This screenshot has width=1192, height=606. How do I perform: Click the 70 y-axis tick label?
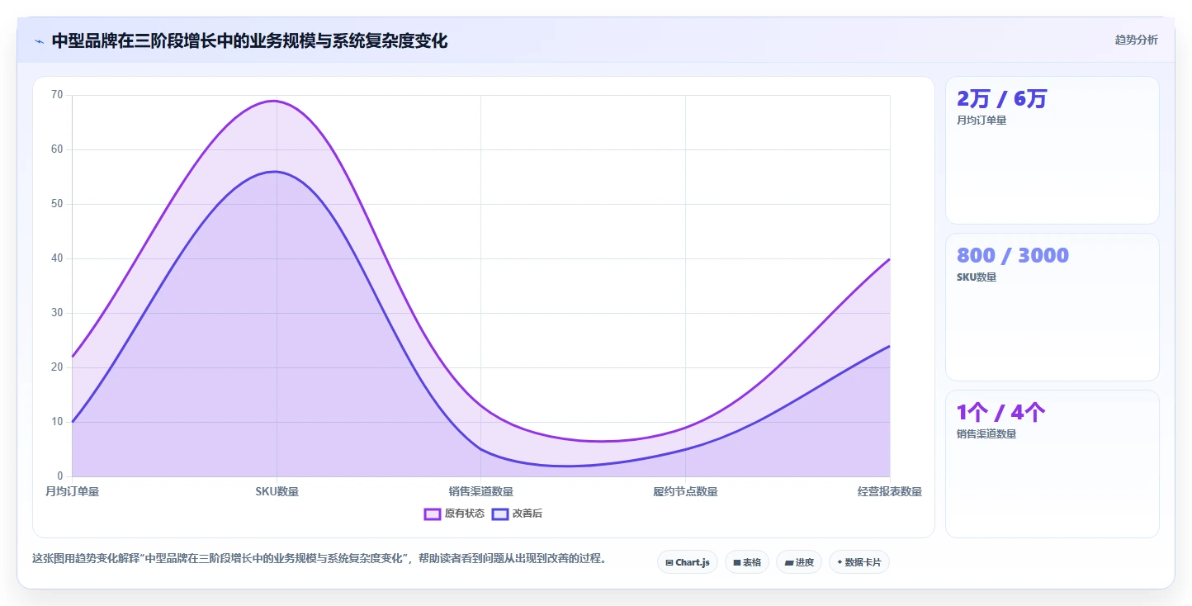(57, 95)
